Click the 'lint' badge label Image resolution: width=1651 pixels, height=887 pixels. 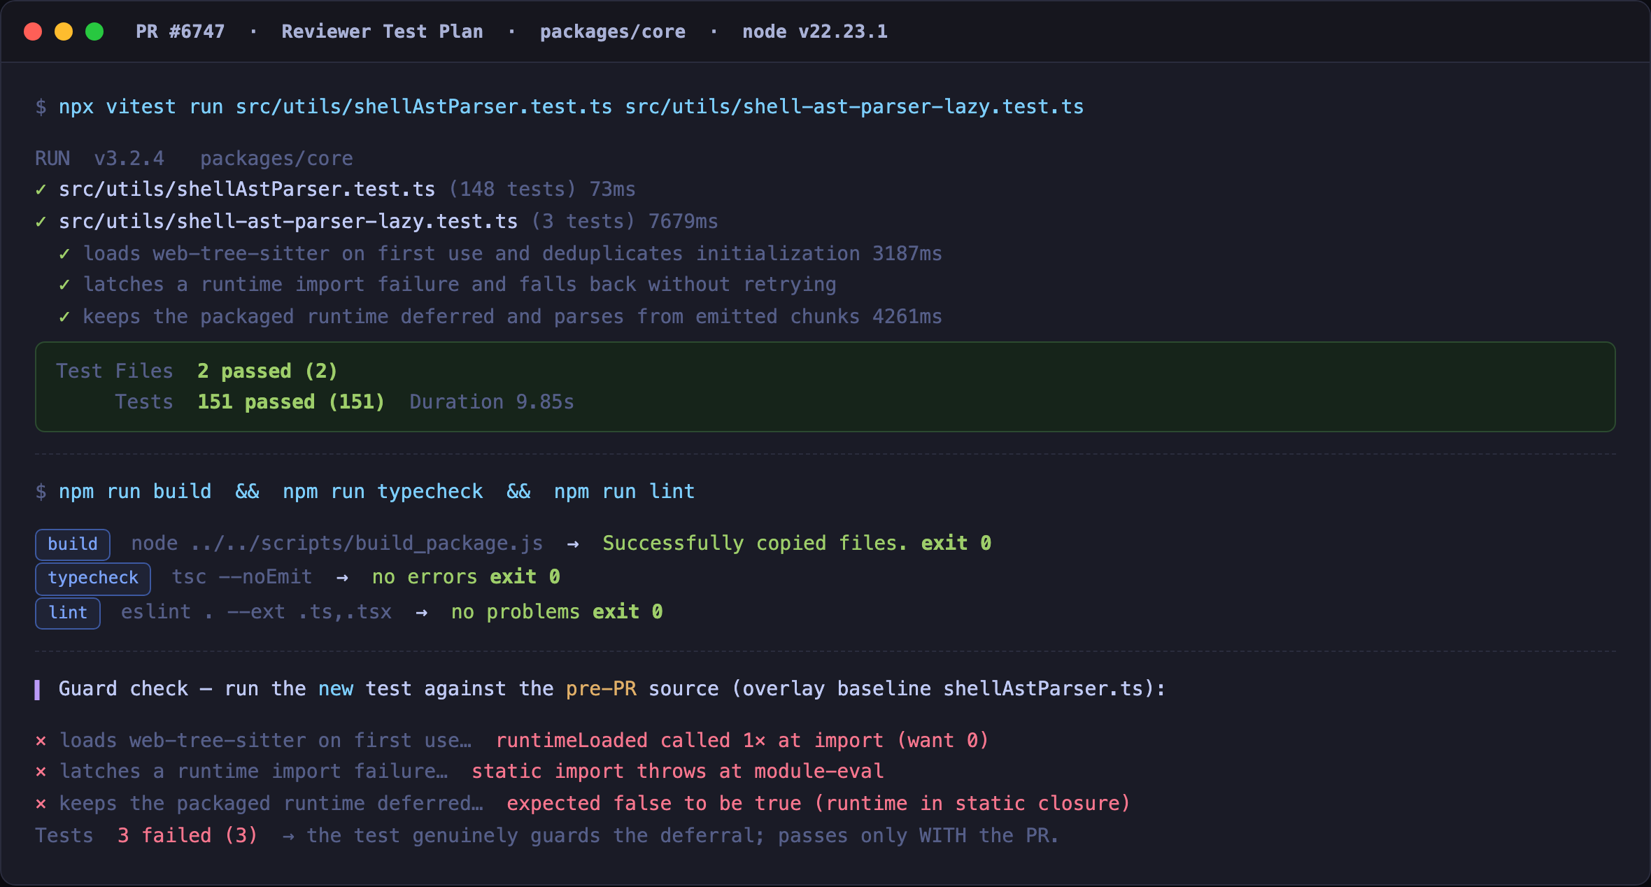tap(68, 613)
